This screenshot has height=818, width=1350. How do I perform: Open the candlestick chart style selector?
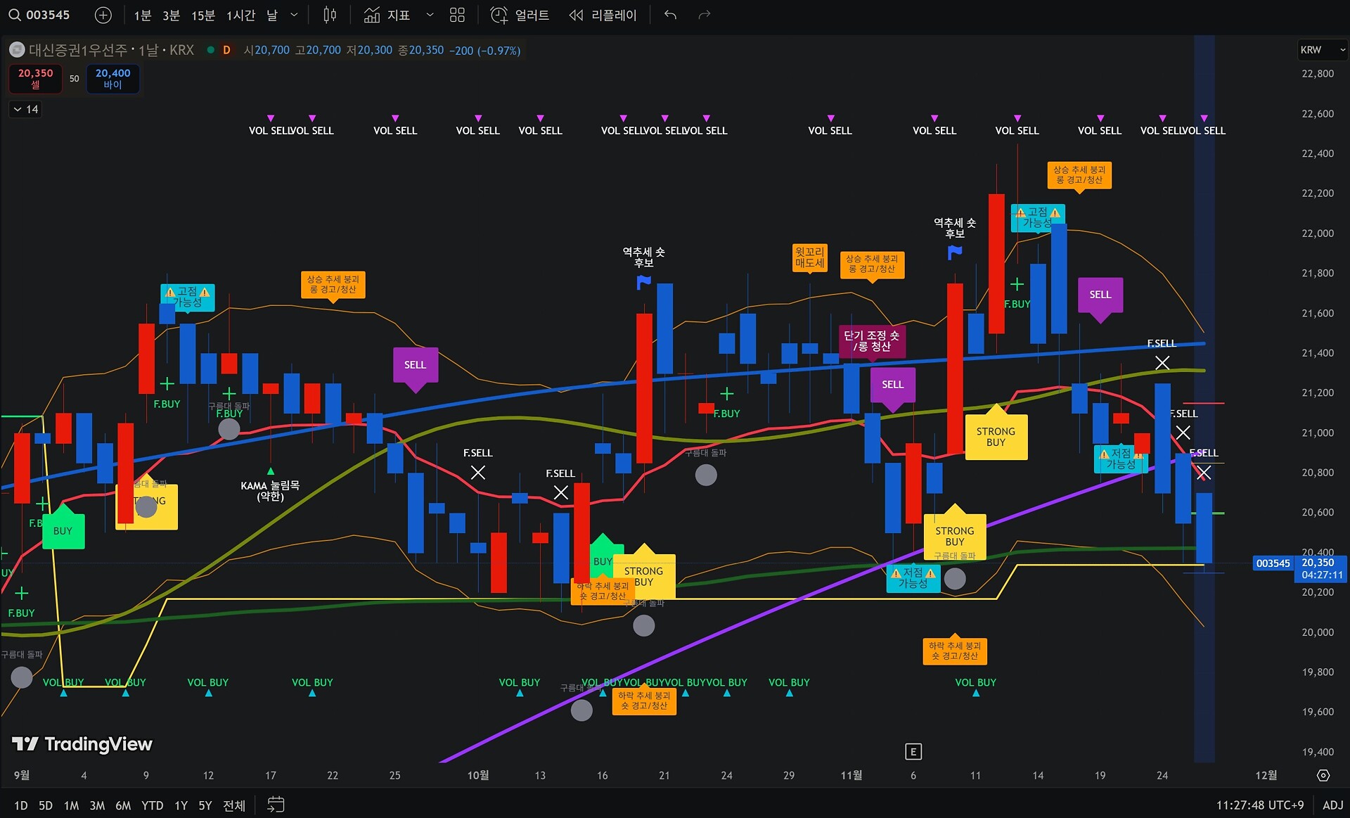pos(330,15)
